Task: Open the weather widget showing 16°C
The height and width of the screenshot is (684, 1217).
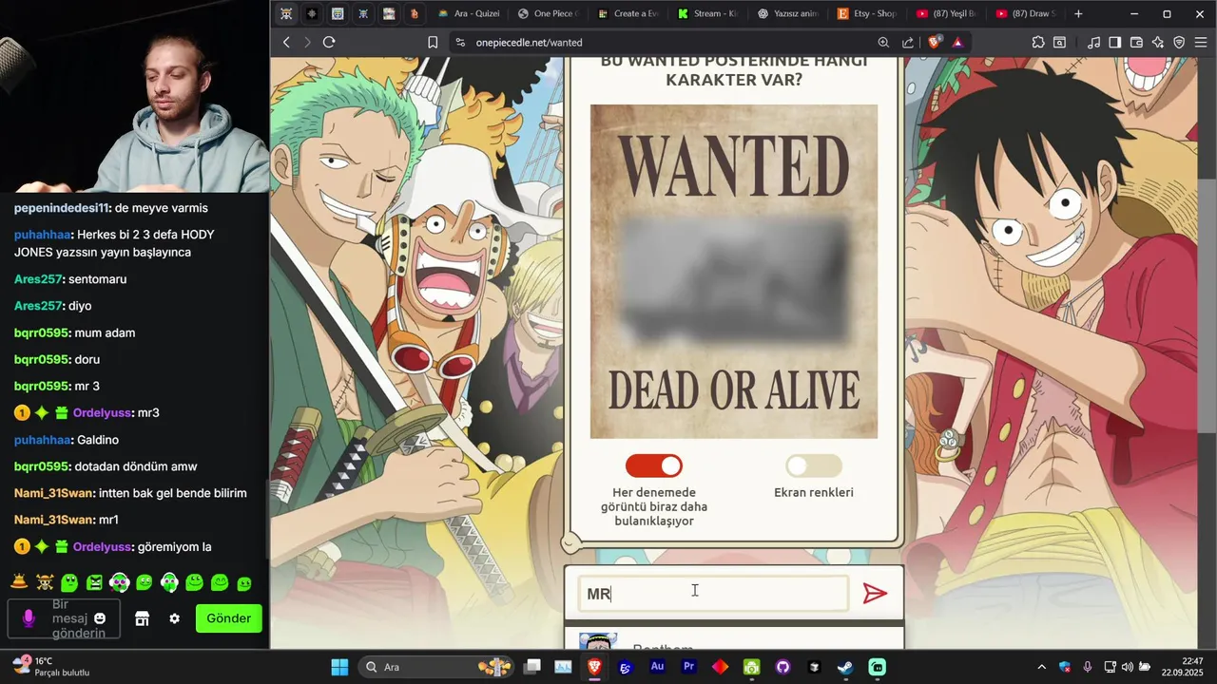Action: (50, 666)
